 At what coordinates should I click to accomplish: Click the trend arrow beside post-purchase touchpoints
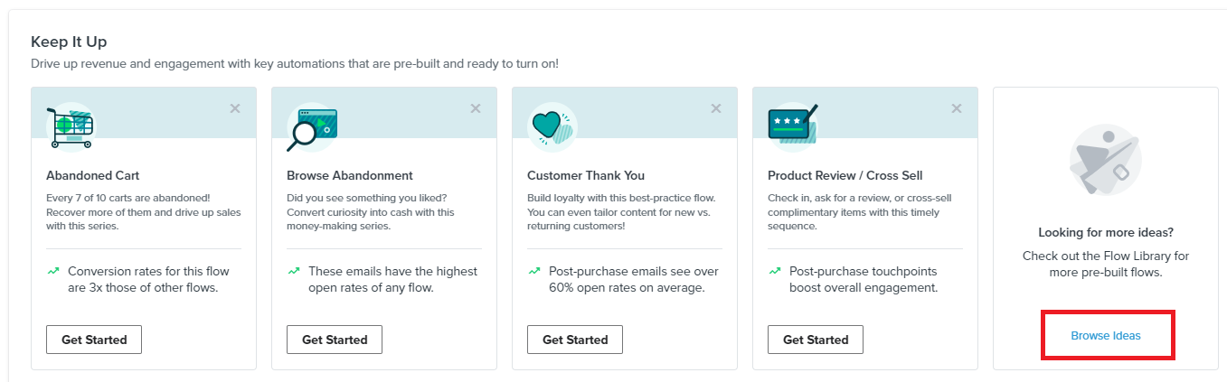click(x=775, y=271)
